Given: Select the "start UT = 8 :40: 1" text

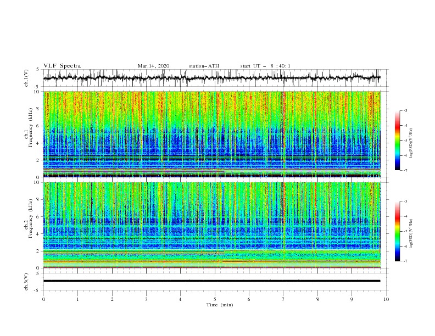Looking at the screenshot, I should [265, 66].
